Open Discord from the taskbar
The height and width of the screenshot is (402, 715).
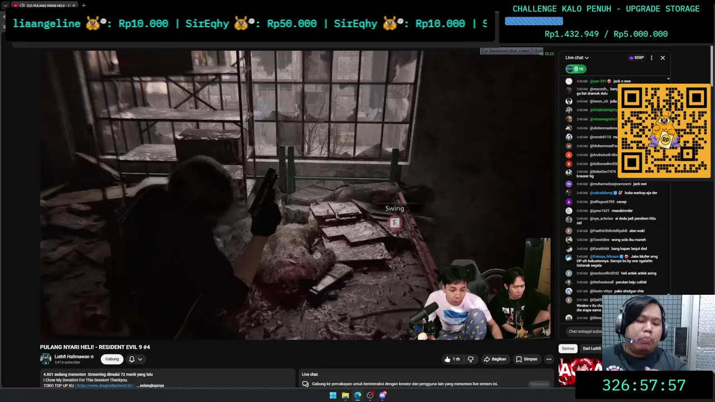click(x=383, y=395)
